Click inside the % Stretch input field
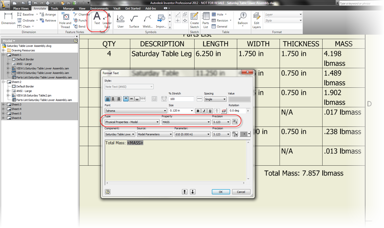Screen dimensions: 384x228 click(x=181, y=99)
